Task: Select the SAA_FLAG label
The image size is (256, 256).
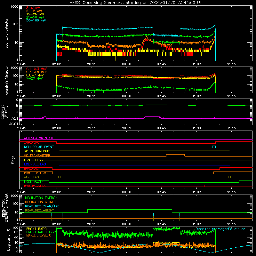Action: click(31, 169)
